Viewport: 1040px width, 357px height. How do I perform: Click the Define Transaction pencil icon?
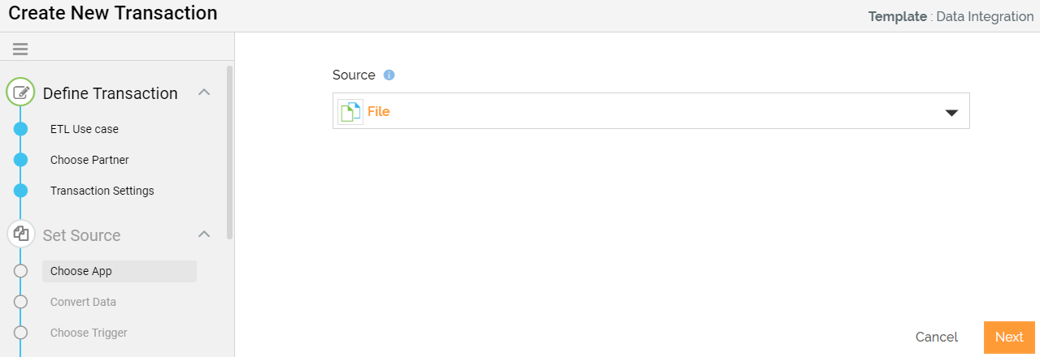[x=21, y=92]
